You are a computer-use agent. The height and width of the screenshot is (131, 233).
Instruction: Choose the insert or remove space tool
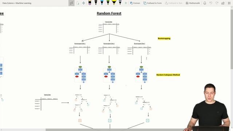[x=83, y=3]
